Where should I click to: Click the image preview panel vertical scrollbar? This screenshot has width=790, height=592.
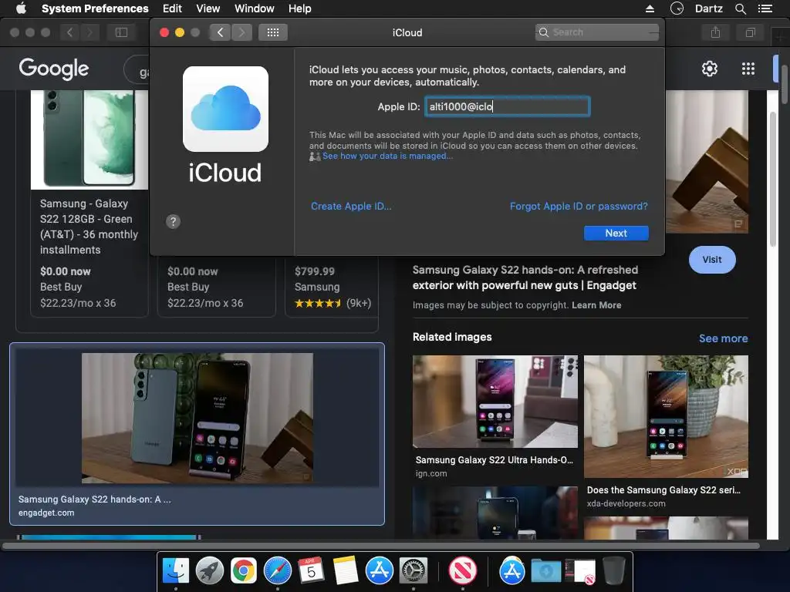pyautogui.click(x=773, y=179)
